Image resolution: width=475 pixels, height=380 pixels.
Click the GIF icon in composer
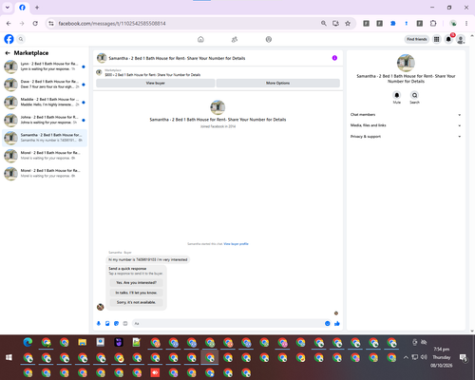click(125, 323)
